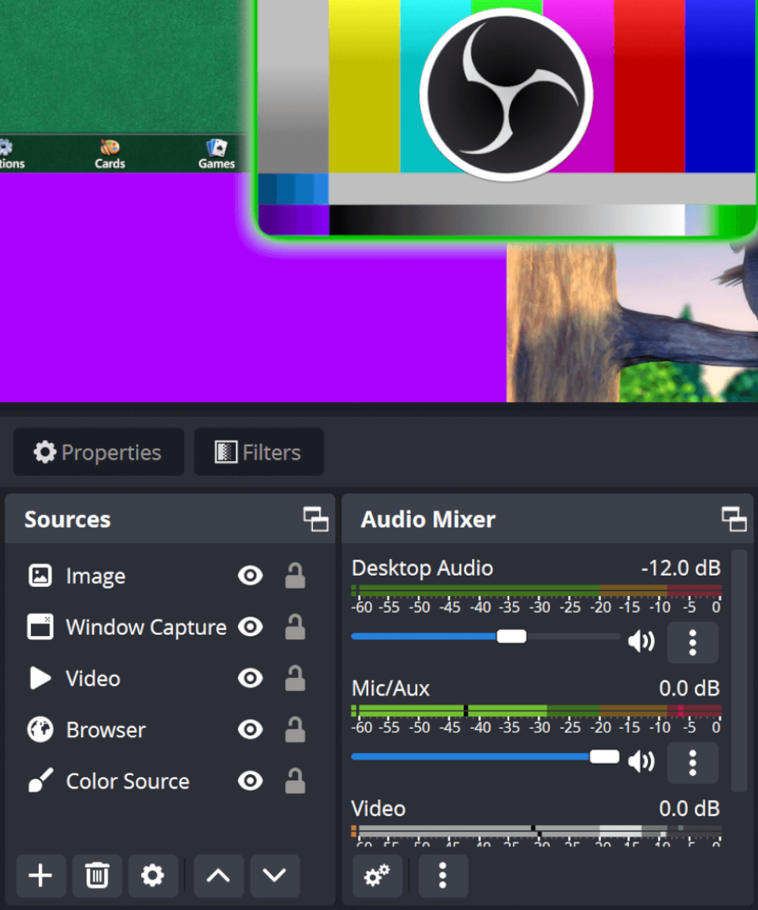
Task: Open the Filters button
Action: (258, 453)
